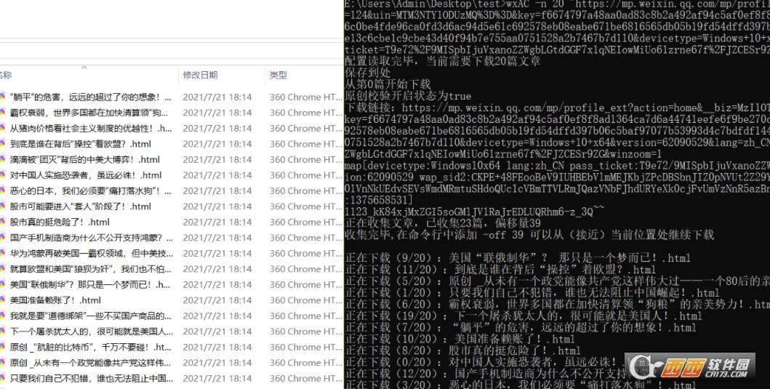
Task: Sort files by the 类型 column header
Action: [278, 75]
